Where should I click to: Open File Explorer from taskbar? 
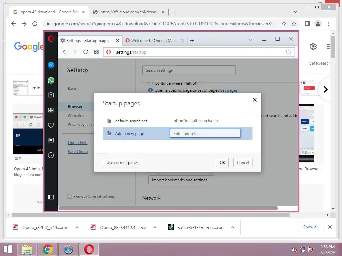coord(27,249)
